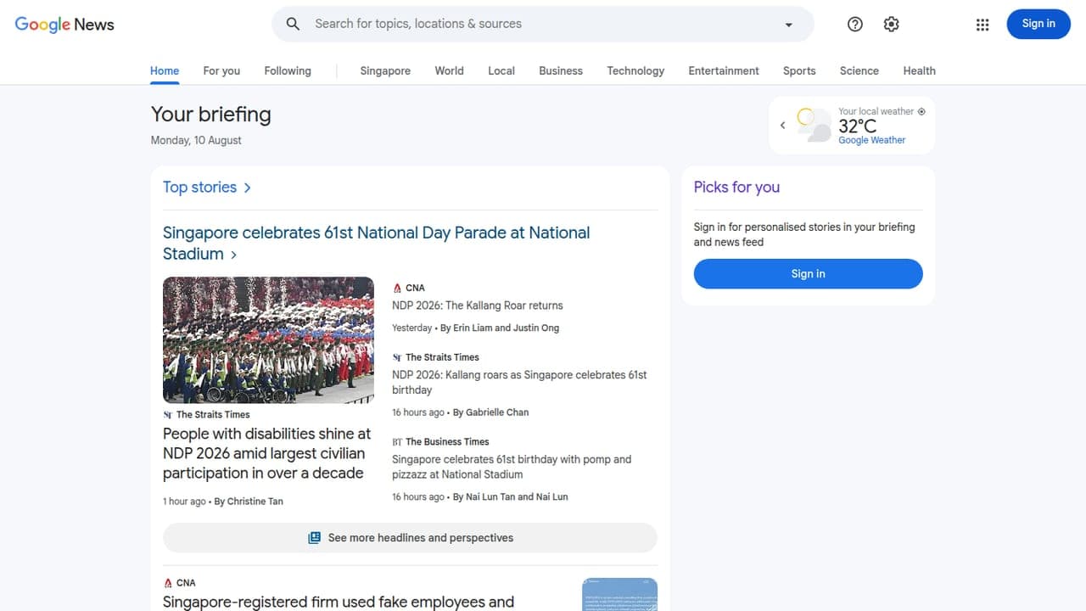Image resolution: width=1086 pixels, height=611 pixels.
Task: Click the CNA logo above the Kallang Roar story
Action: (397, 289)
